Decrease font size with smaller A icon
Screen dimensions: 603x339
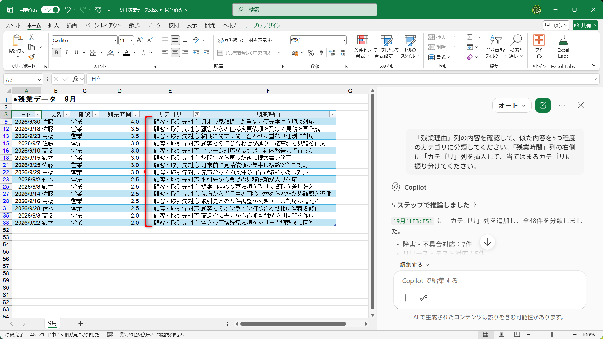click(150, 40)
